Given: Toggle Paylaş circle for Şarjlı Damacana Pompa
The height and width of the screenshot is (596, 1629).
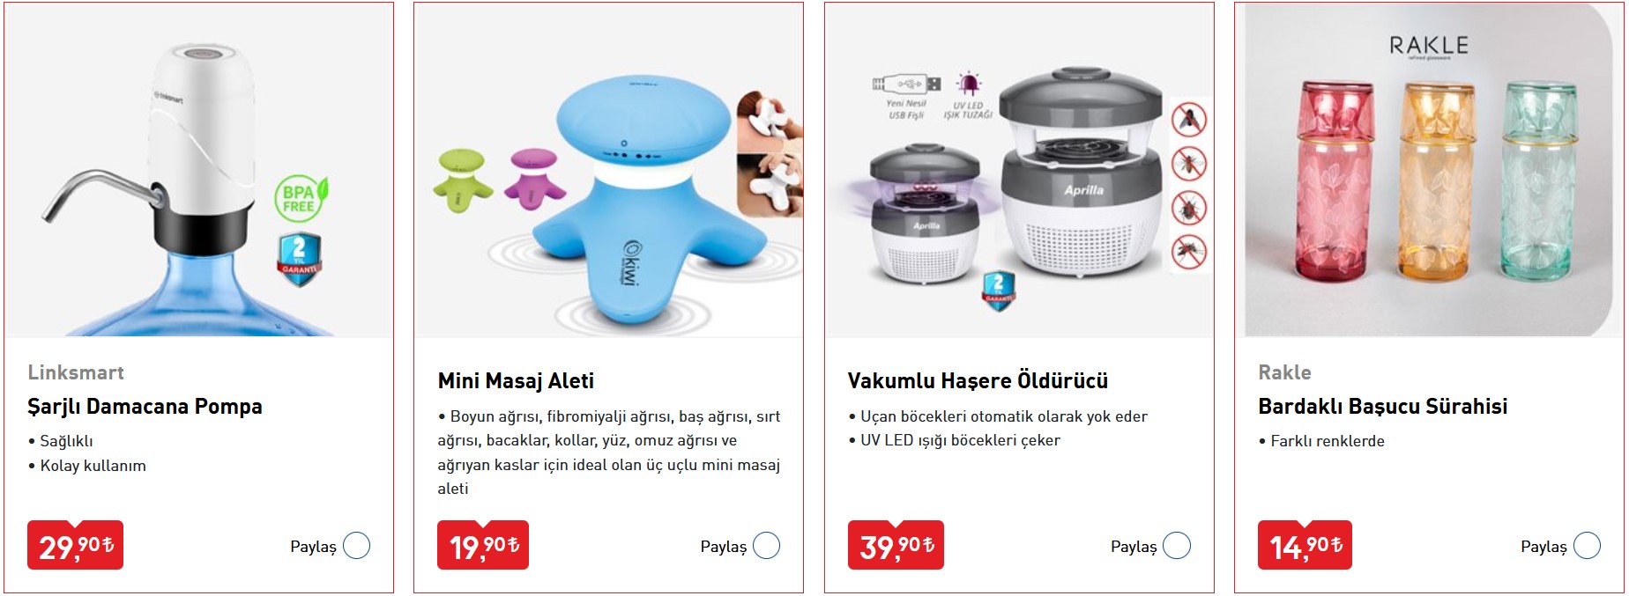Looking at the screenshot, I should pos(356,546).
